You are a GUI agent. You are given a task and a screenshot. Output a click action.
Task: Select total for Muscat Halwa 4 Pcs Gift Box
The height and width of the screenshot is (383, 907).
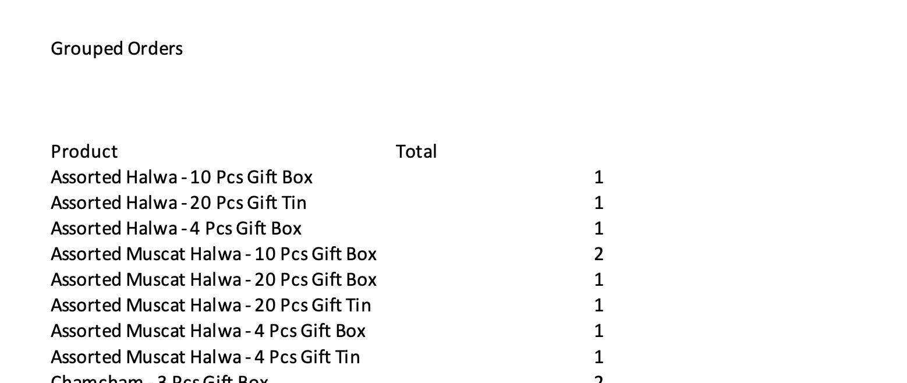[598, 331]
